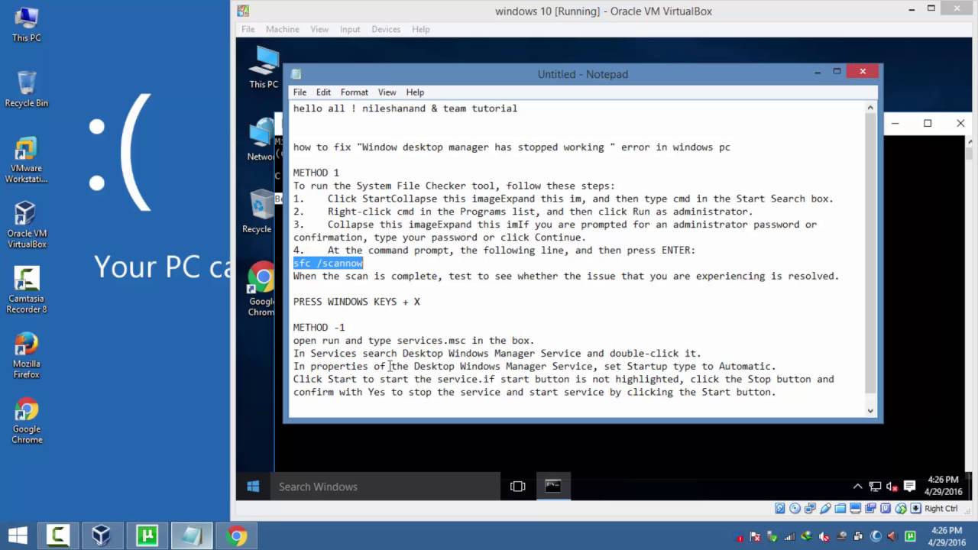
Task: Expand guest hidden tray icons chevron
Action: 858,487
